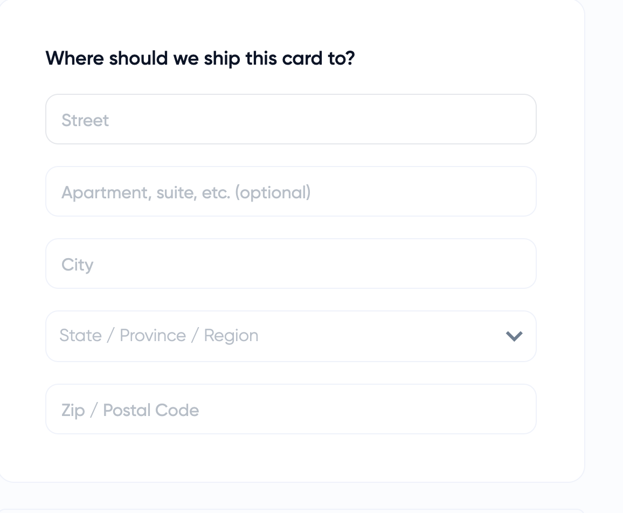Click the Zip / Postal Code field
This screenshot has height=513, width=623.
point(291,410)
